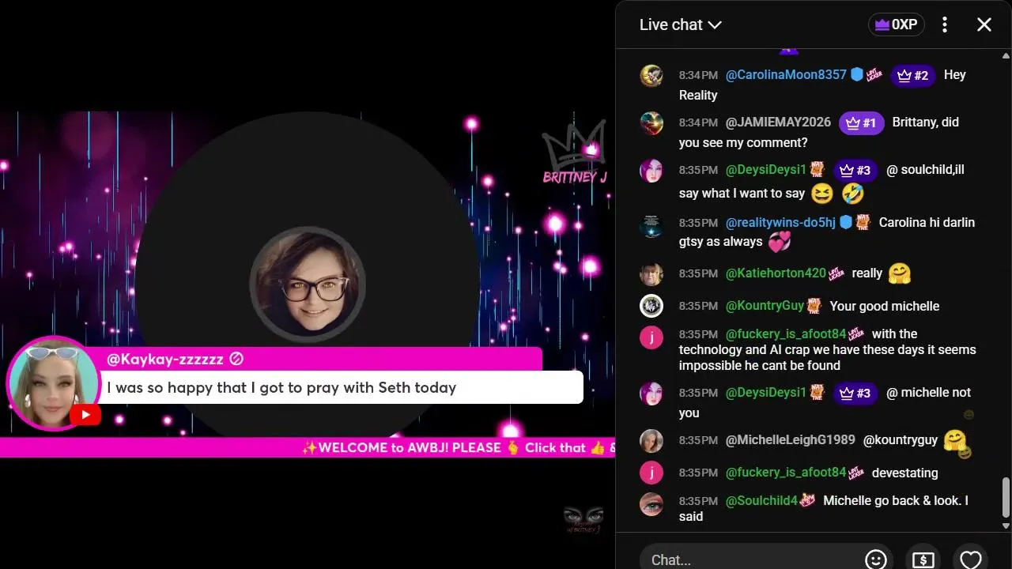
Task: Open the emoji picker in chat
Action: 876,560
